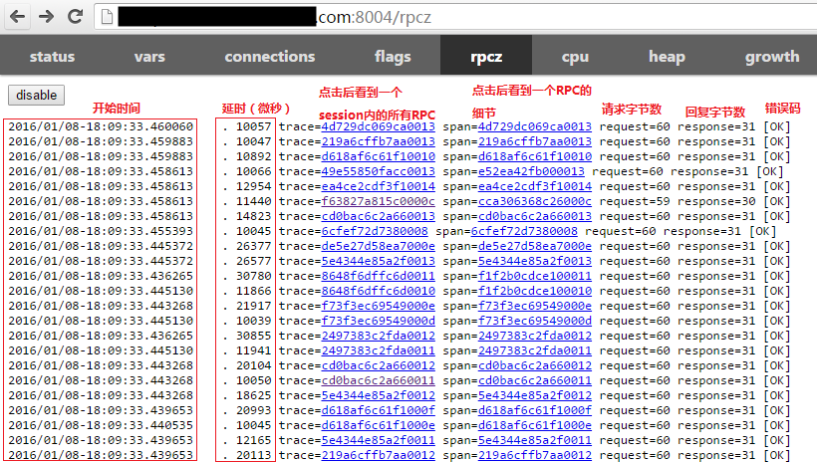
Task: Switch to the heap tab
Action: coord(667,57)
